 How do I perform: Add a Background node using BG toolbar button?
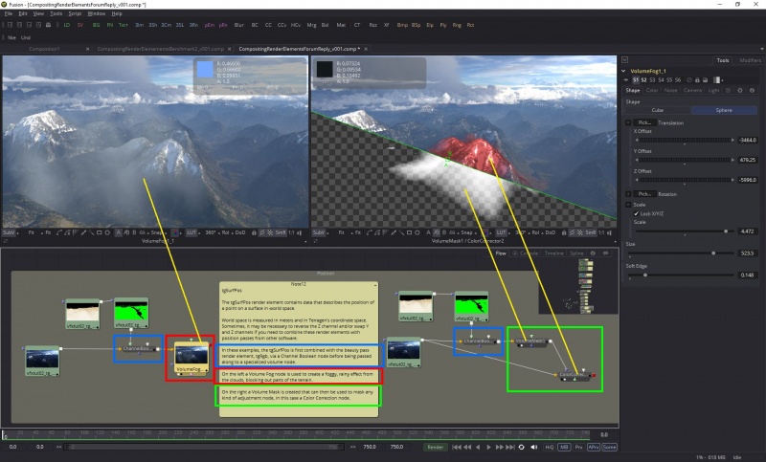(96, 25)
